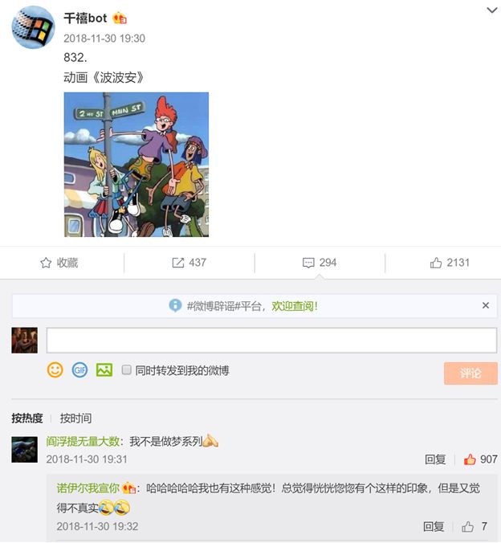Sort comments by 按热度
The height and width of the screenshot is (543, 501).
pos(27,418)
